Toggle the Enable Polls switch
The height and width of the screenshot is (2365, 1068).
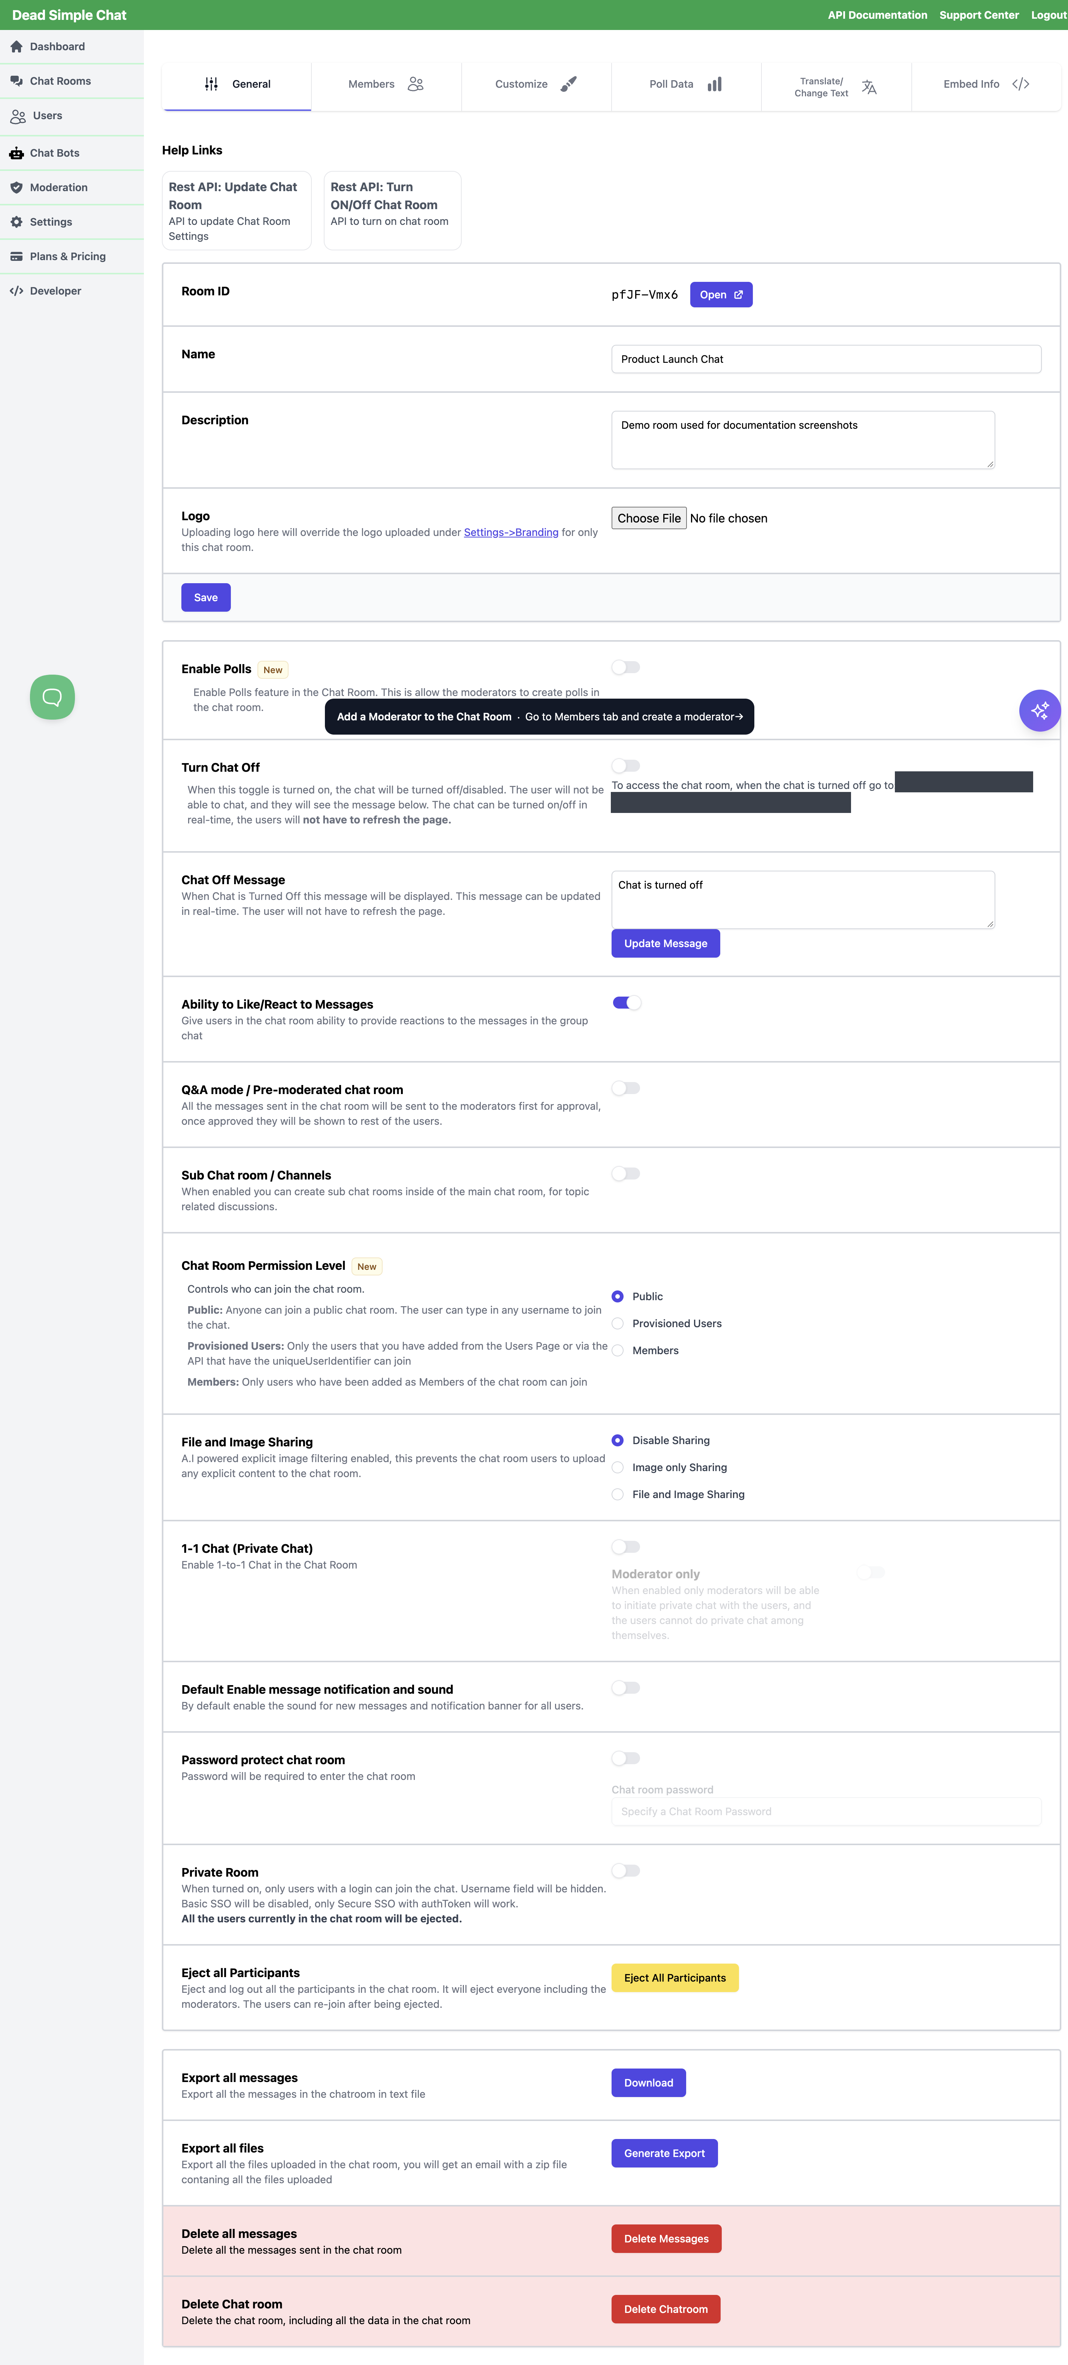click(x=625, y=668)
